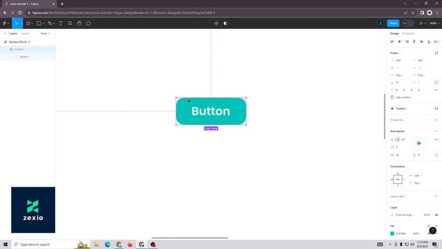Click the teal Button on the canvas
Image resolution: width=442 pixels, height=249 pixels.
coord(211,111)
